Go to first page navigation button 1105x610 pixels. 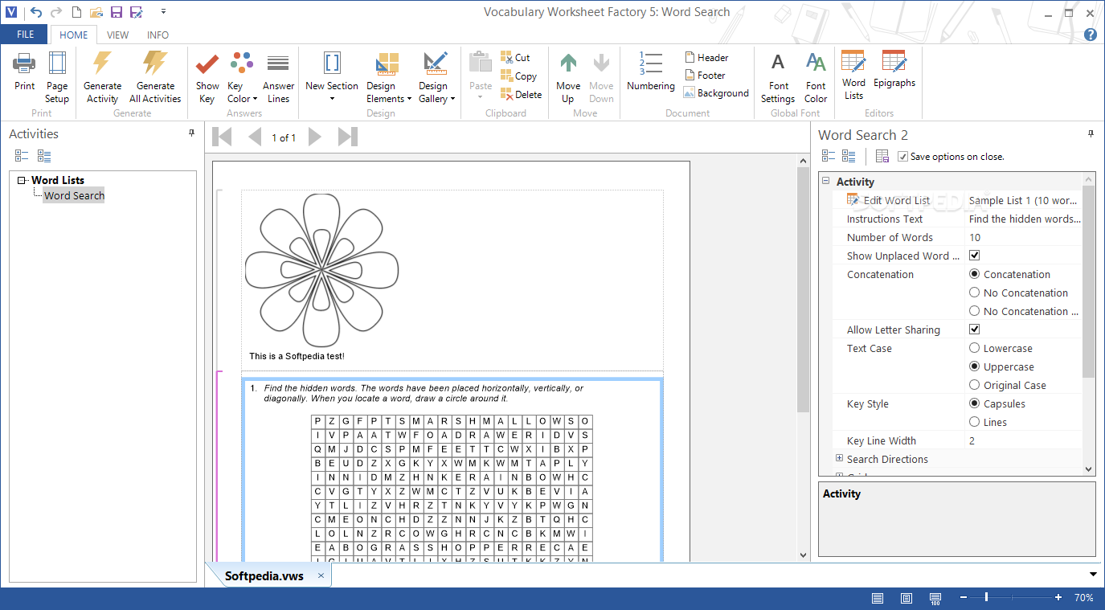pos(222,137)
